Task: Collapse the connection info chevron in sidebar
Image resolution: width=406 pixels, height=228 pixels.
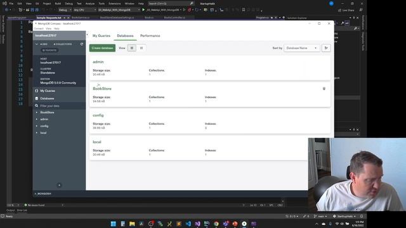Action: point(37,44)
